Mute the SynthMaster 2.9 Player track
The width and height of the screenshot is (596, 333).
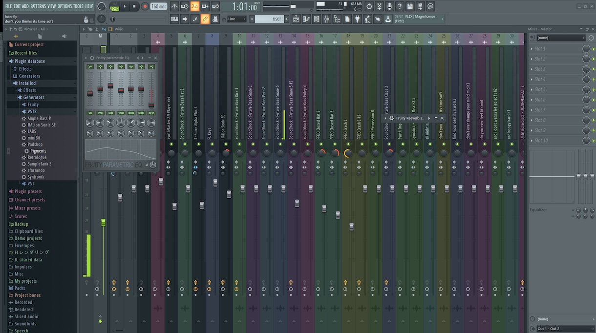[171, 145]
